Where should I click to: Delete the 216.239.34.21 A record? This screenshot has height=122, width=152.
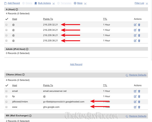pos(139,30)
